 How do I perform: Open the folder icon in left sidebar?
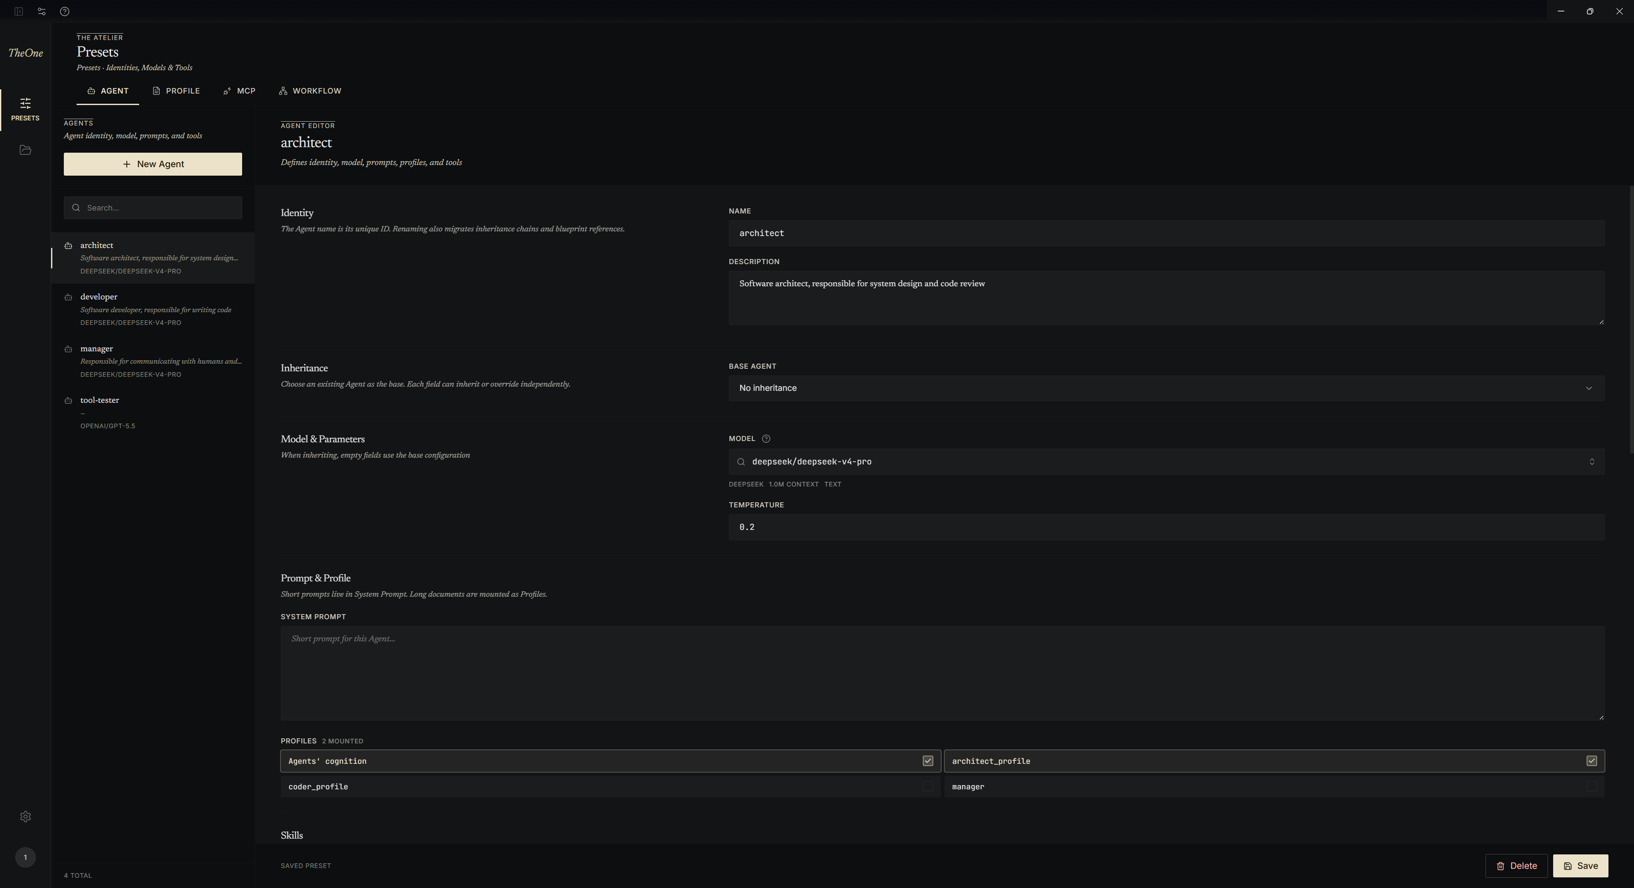[x=26, y=150]
